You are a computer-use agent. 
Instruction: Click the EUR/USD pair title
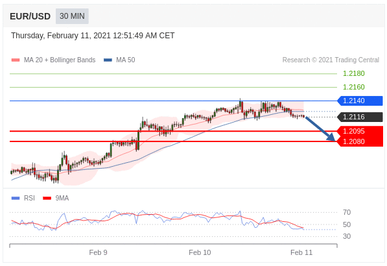30,17
